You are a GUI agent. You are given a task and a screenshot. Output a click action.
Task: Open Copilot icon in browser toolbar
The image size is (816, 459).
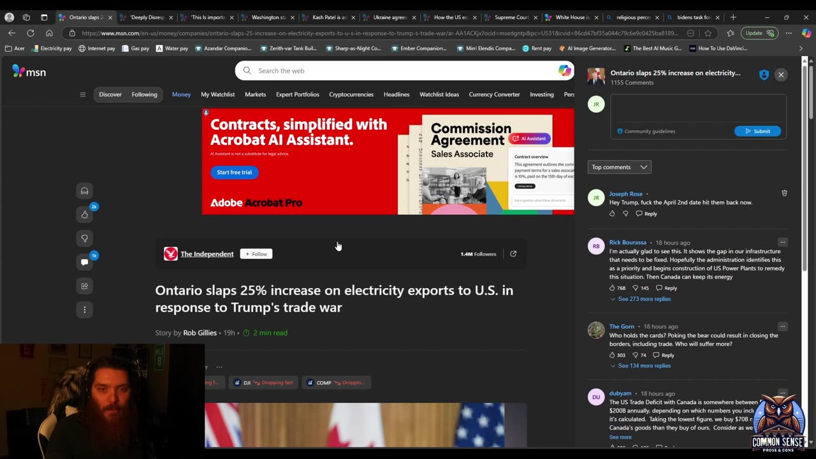pos(806,33)
